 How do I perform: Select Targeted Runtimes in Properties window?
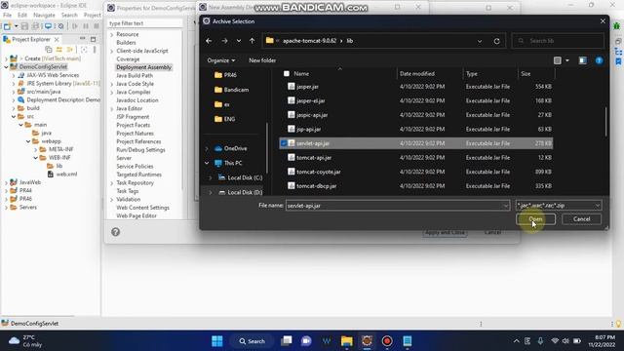138,175
